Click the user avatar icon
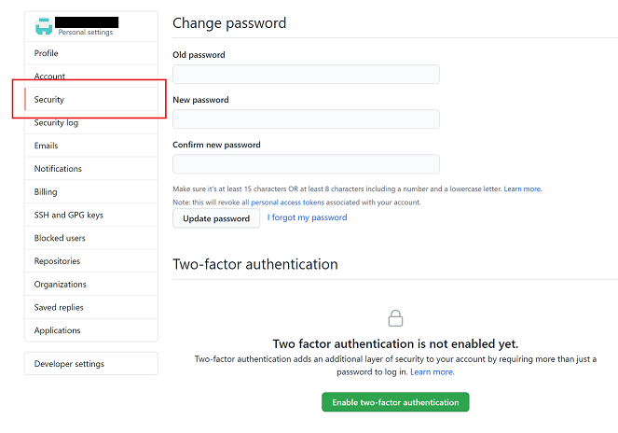Viewport: 618px width, 433px height. pos(44,26)
